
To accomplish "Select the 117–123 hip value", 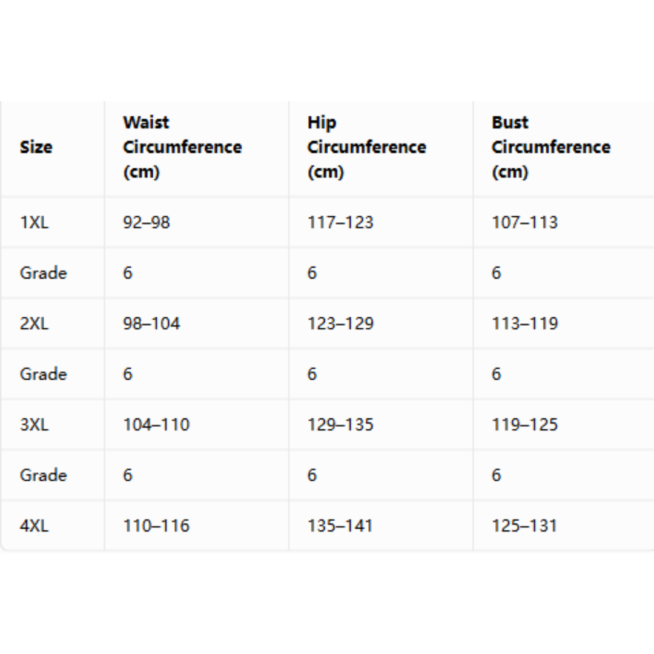I will pos(340,222).
